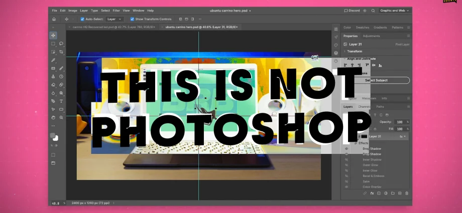
Task: Create a new group folder icon
Action: 393,193
